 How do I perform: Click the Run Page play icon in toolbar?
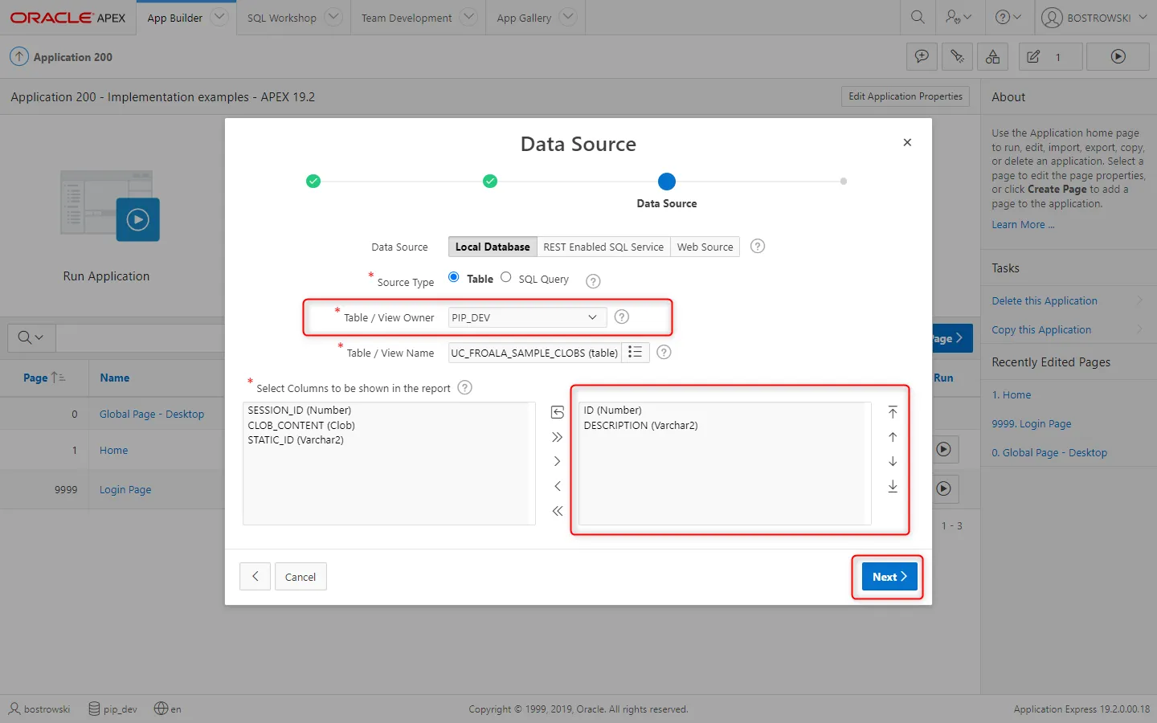click(x=1118, y=57)
